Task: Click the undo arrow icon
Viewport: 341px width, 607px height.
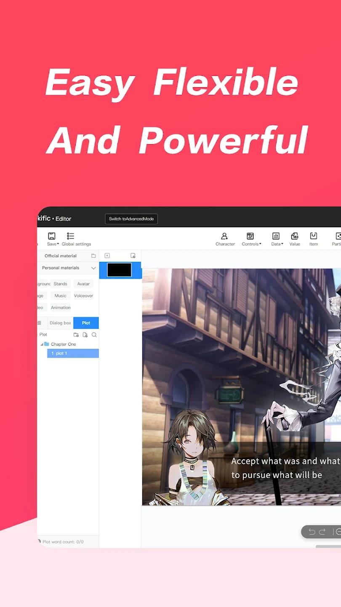Action: click(312, 532)
